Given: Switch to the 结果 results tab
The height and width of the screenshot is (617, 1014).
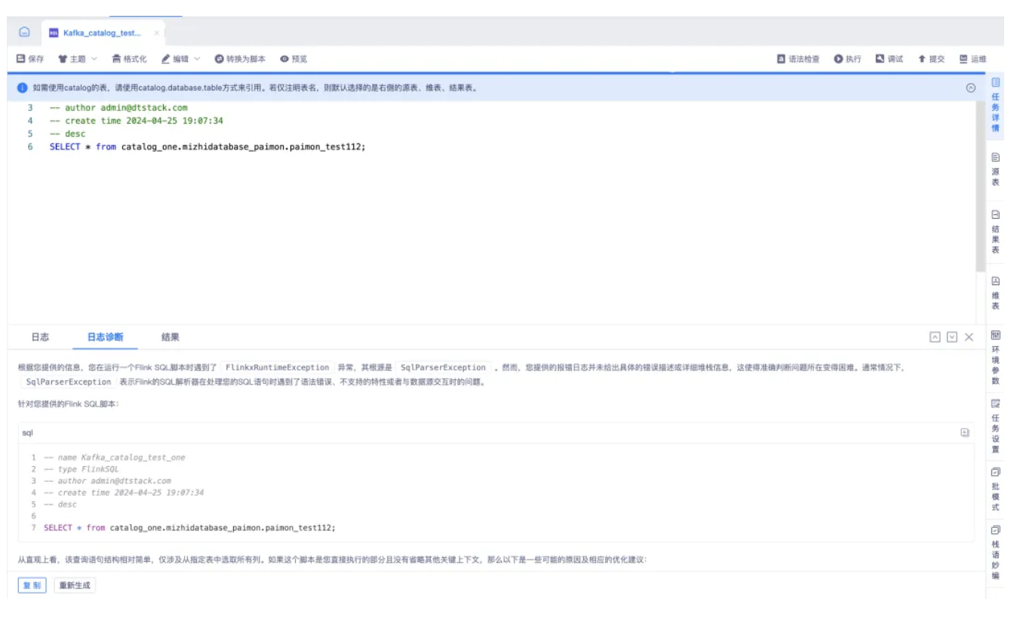Looking at the screenshot, I should 171,337.
